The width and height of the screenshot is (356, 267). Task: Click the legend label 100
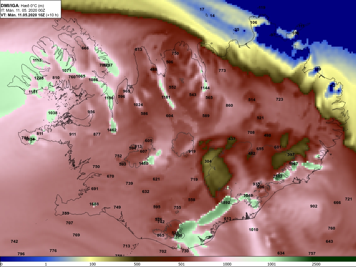pyautogui.click(x=93, y=264)
